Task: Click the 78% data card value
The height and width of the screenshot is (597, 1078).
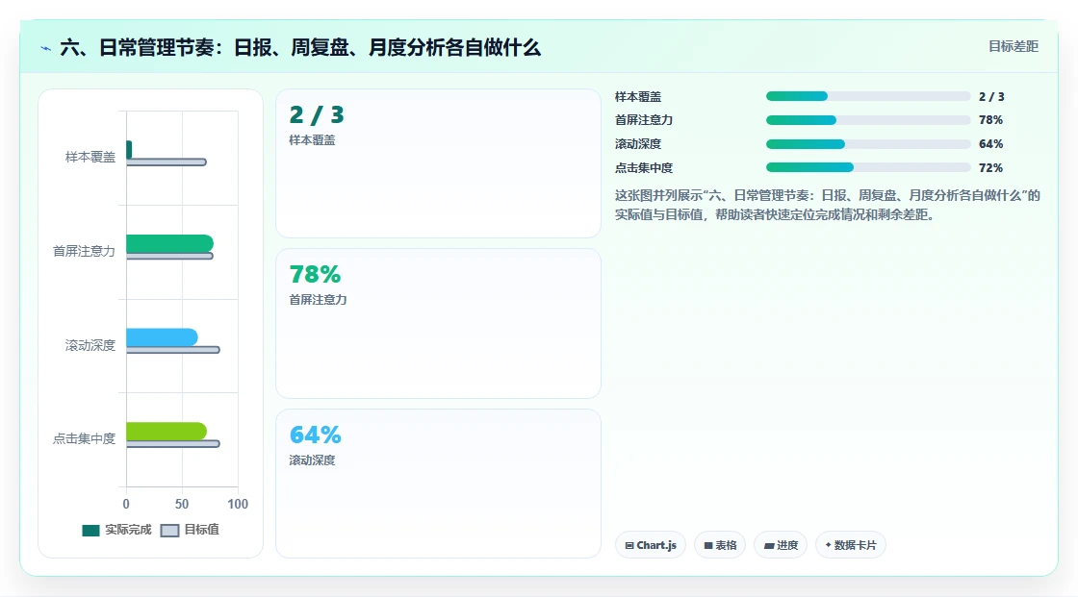Action: pyautogui.click(x=315, y=275)
